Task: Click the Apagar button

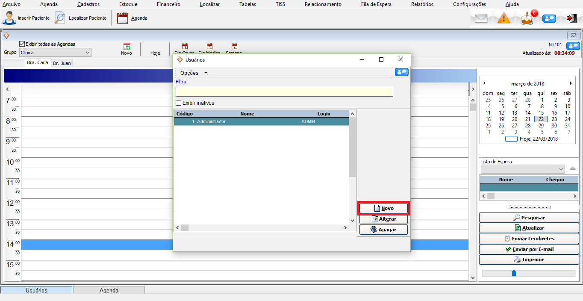Action: [x=383, y=230]
